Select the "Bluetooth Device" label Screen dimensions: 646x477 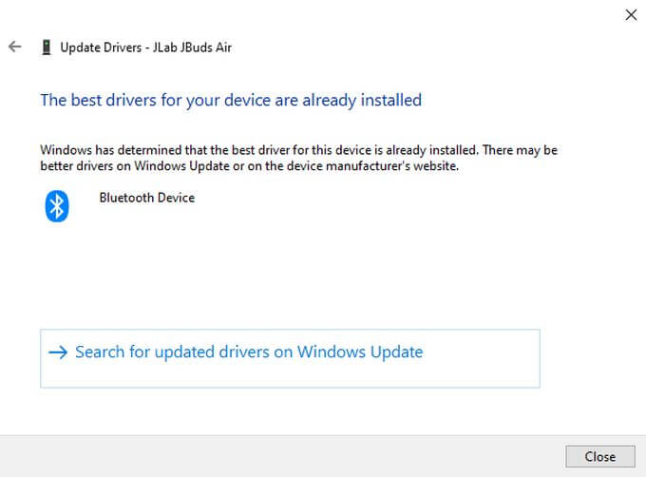point(146,198)
